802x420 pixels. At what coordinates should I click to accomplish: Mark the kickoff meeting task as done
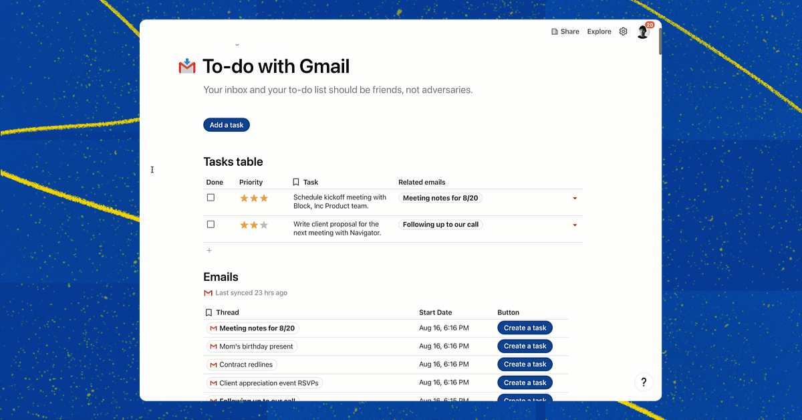[211, 197]
